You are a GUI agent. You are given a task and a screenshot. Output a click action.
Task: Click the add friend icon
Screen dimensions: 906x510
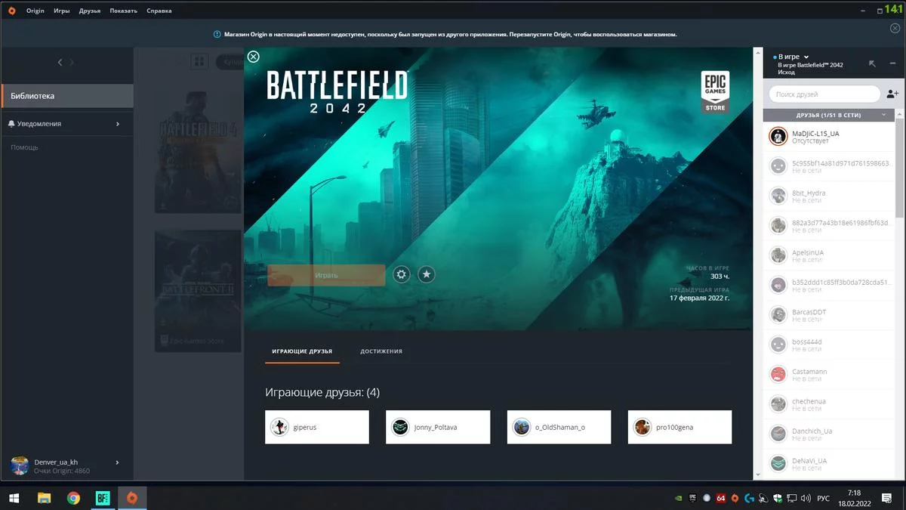click(x=892, y=94)
